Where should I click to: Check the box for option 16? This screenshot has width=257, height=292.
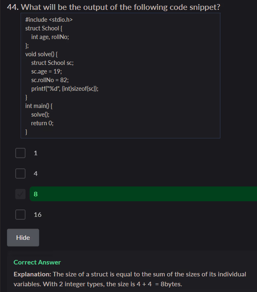(21, 214)
